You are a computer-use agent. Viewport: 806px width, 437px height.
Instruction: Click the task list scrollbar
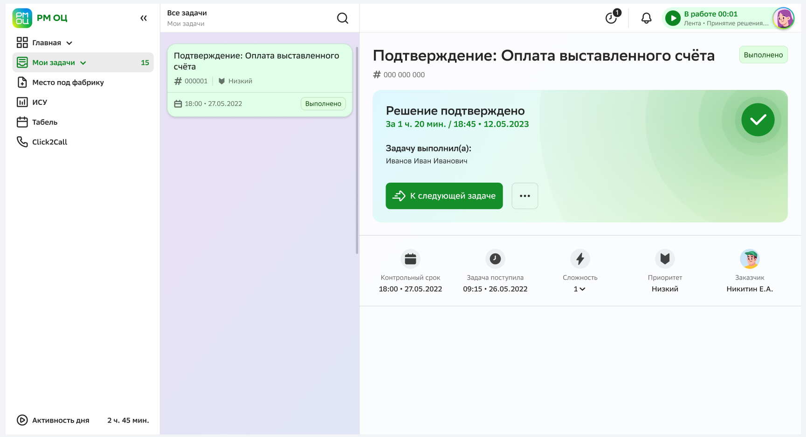[357, 149]
